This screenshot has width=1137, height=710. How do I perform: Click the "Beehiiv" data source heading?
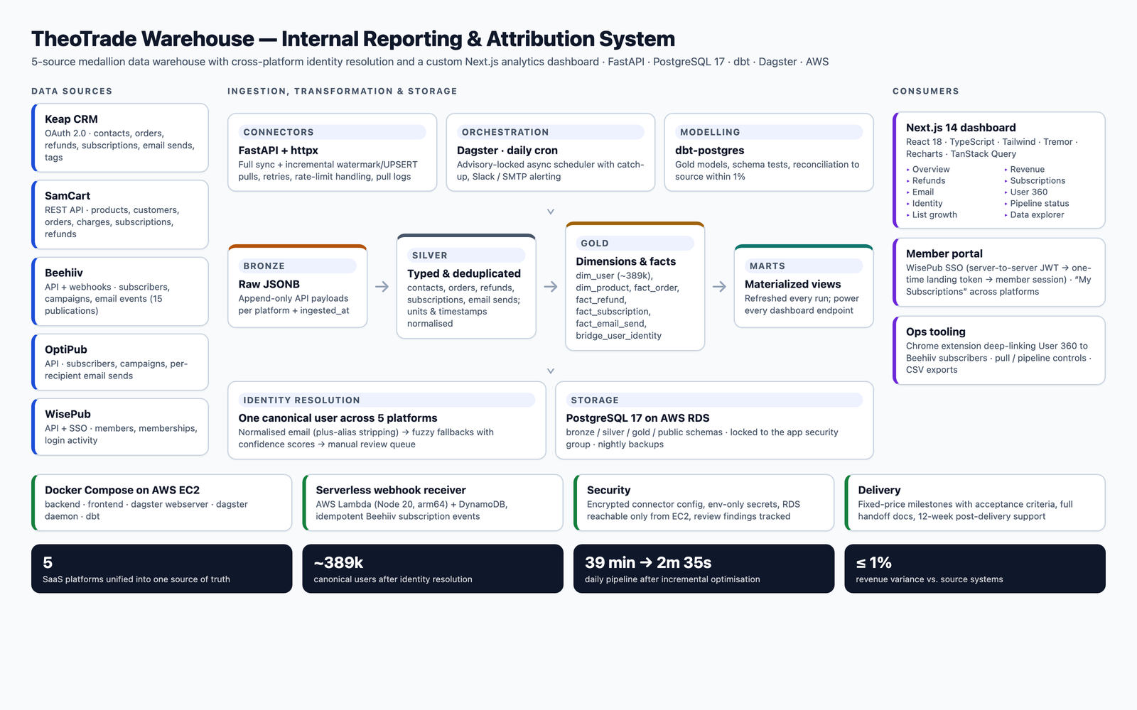click(x=64, y=273)
